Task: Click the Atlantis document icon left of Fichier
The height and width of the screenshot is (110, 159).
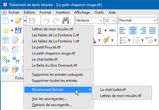Action: [4, 12]
